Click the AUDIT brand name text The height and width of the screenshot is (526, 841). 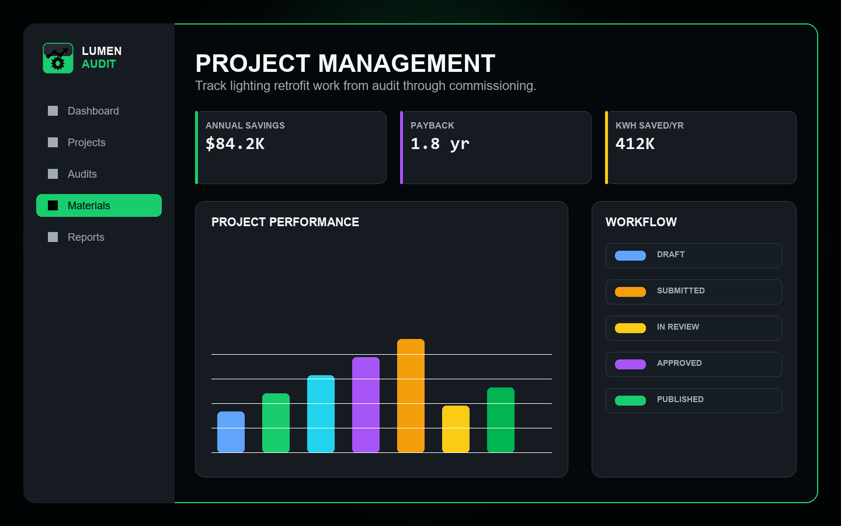[x=99, y=64]
